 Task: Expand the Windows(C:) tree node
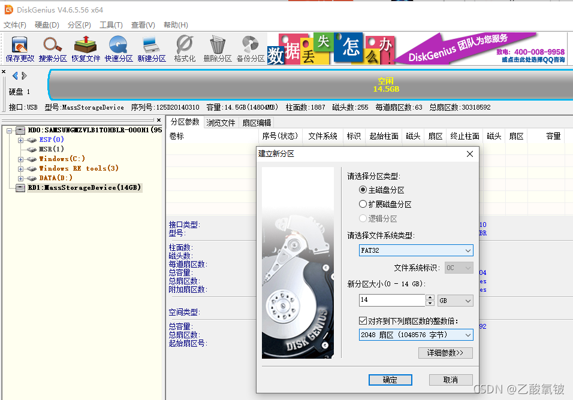point(20,159)
